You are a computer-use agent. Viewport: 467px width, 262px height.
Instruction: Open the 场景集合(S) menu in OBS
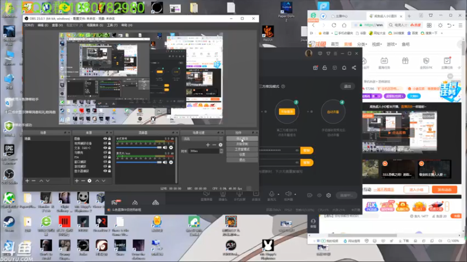click(95, 25)
